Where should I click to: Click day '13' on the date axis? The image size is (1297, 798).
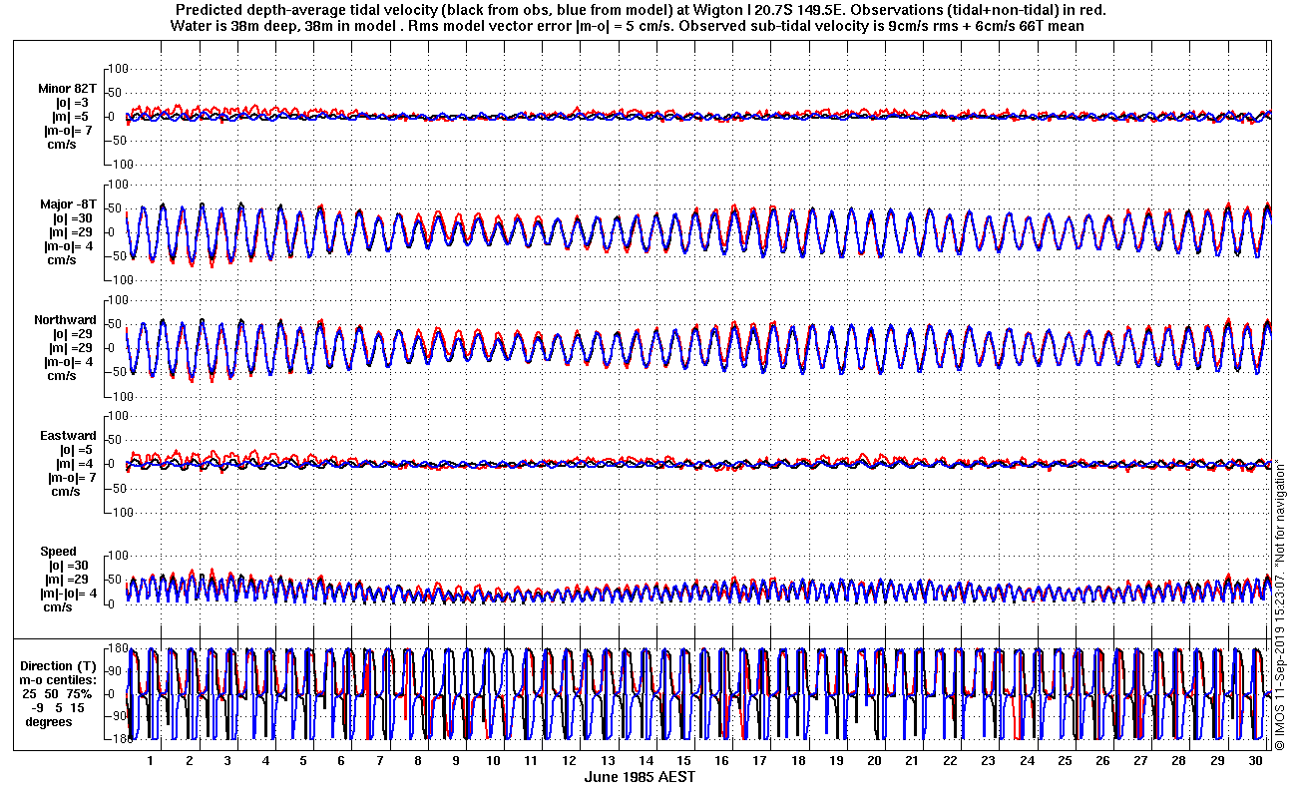[x=608, y=761]
